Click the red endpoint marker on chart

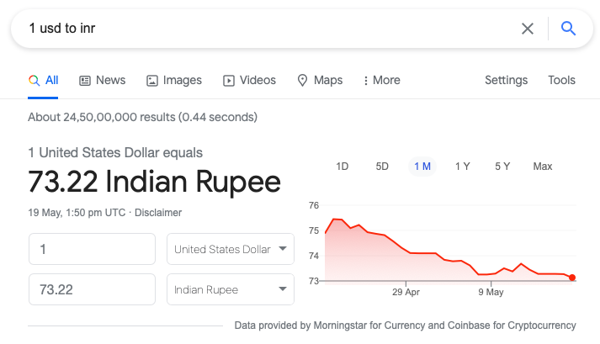(x=572, y=278)
